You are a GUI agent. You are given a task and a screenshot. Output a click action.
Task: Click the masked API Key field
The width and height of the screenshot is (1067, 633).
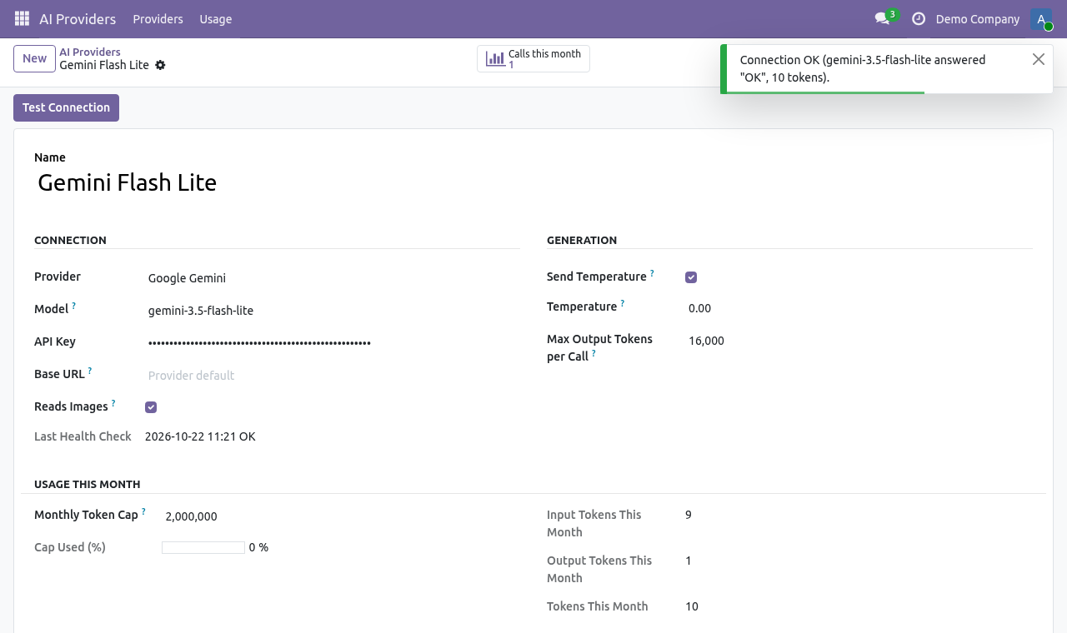(333, 342)
